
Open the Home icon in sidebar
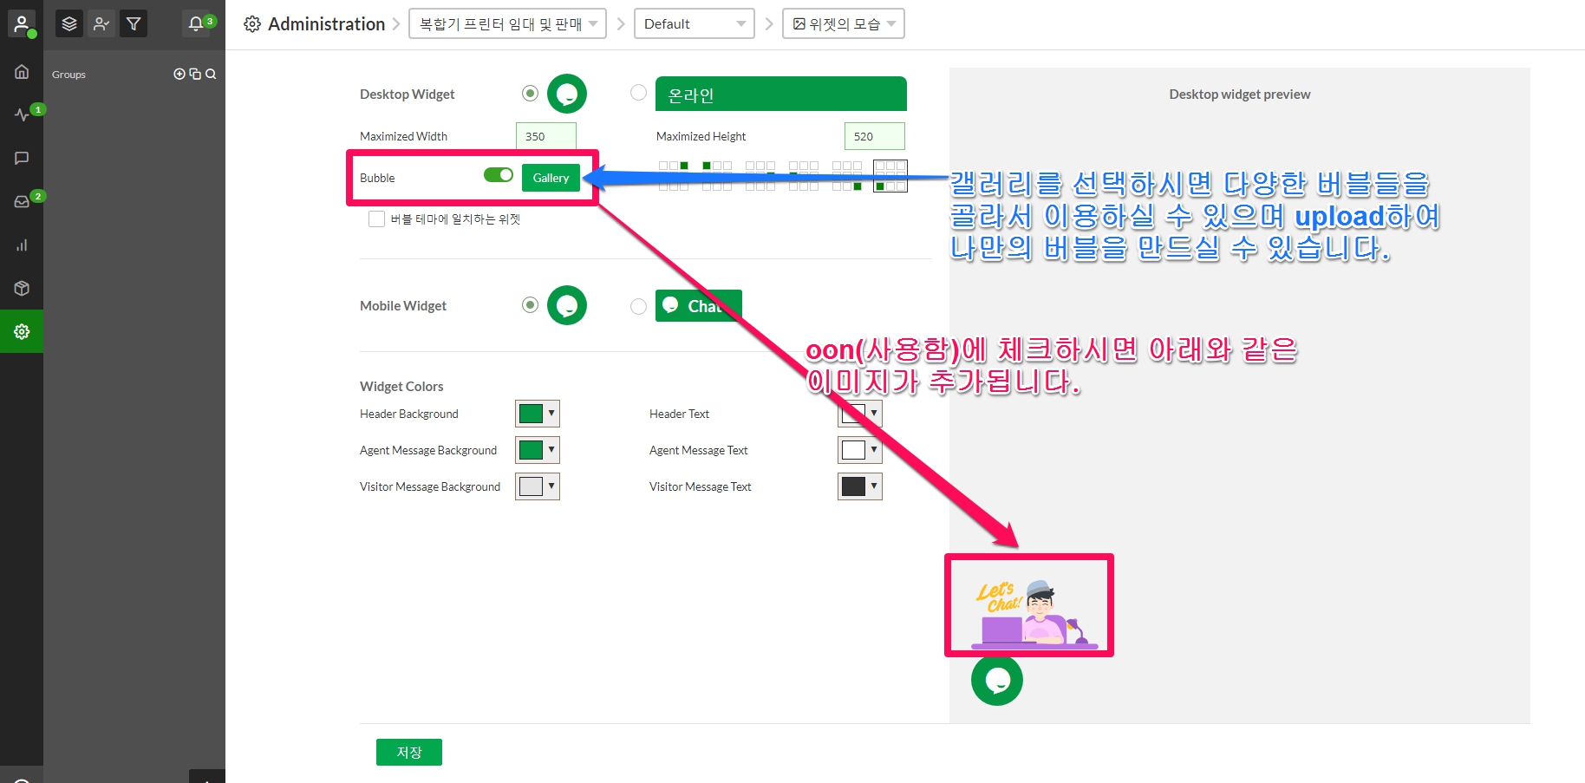(x=22, y=72)
